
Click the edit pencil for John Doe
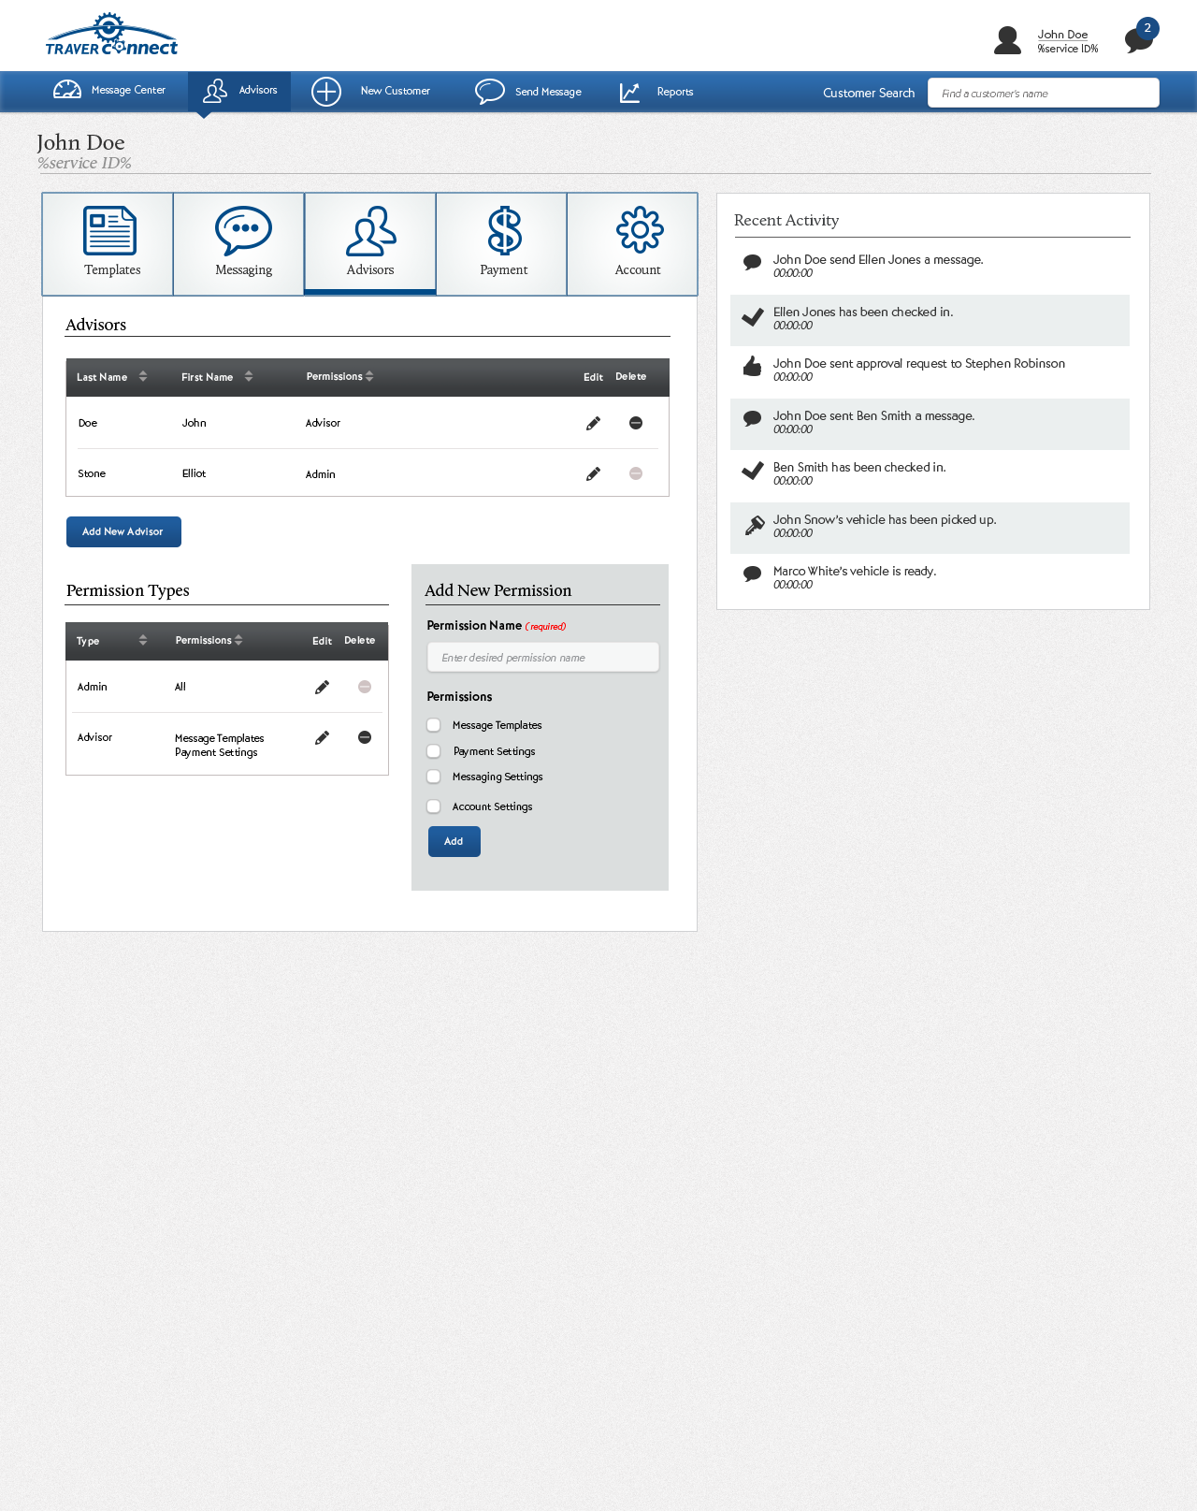pos(593,424)
